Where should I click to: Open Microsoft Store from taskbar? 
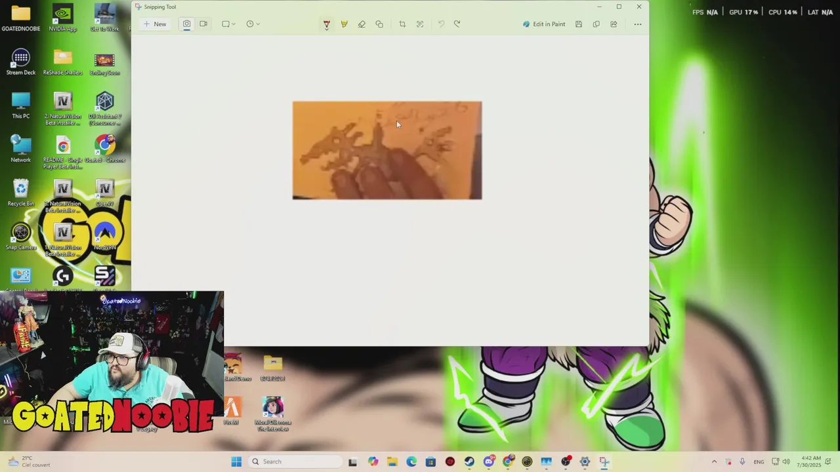click(x=430, y=462)
